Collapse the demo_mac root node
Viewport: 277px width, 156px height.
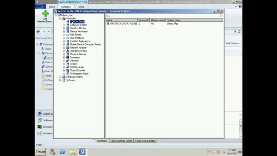coord(56,15)
